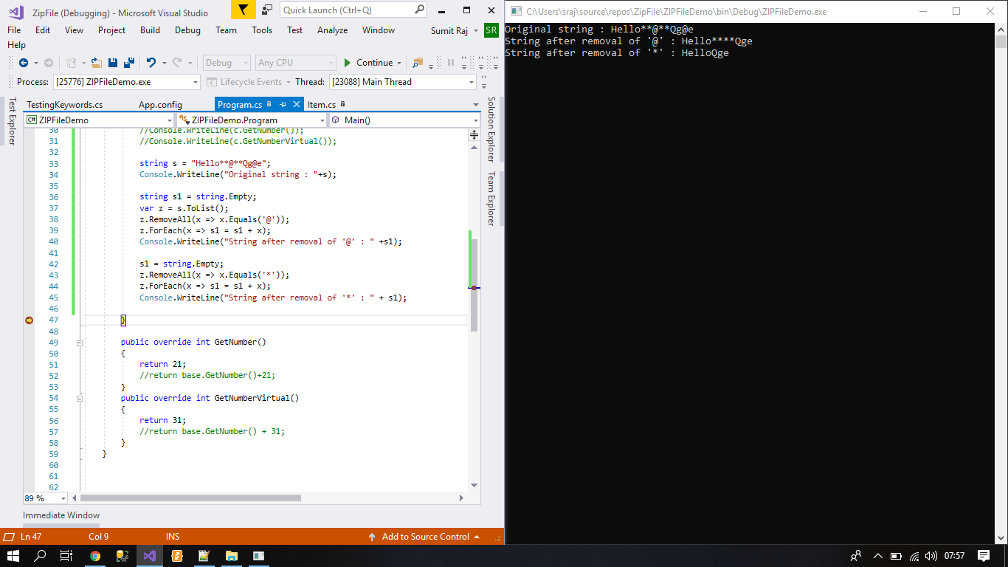Image resolution: width=1008 pixels, height=567 pixels.
Task: Click the editor split window handle icon
Action: click(x=474, y=134)
